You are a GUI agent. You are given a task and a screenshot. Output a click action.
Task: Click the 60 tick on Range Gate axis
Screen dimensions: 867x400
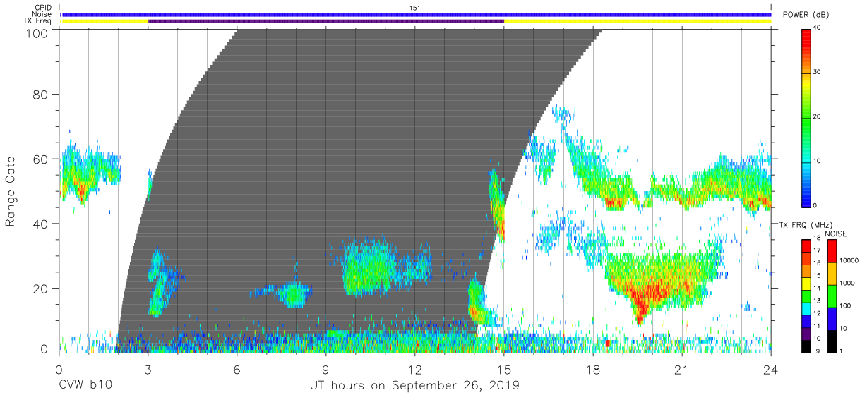[x=40, y=159]
